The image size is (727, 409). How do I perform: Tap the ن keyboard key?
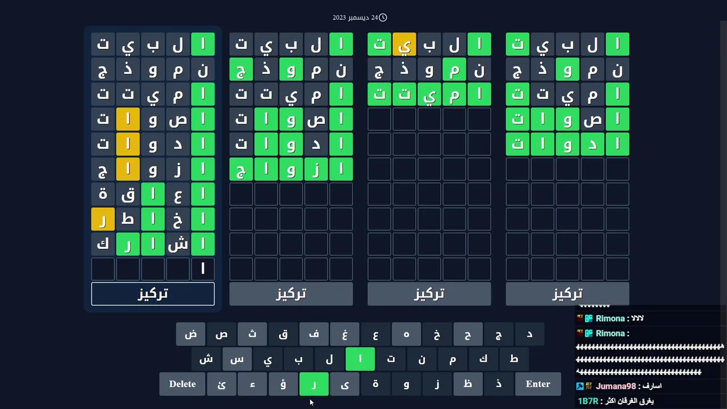click(421, 359)
